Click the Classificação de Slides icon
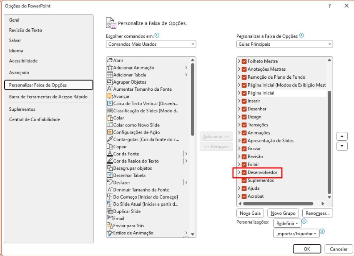354x256 pixels. pyautogui.click(x=110, y=111)
